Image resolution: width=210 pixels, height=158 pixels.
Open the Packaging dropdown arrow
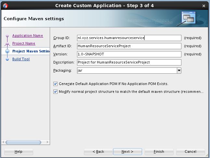[x=179, y=70]
